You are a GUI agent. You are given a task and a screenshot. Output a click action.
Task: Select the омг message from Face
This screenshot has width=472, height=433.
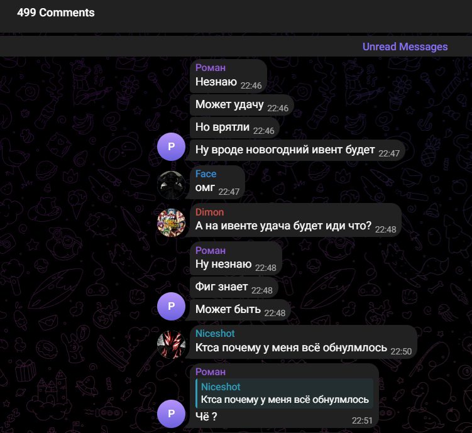point(217,182)
